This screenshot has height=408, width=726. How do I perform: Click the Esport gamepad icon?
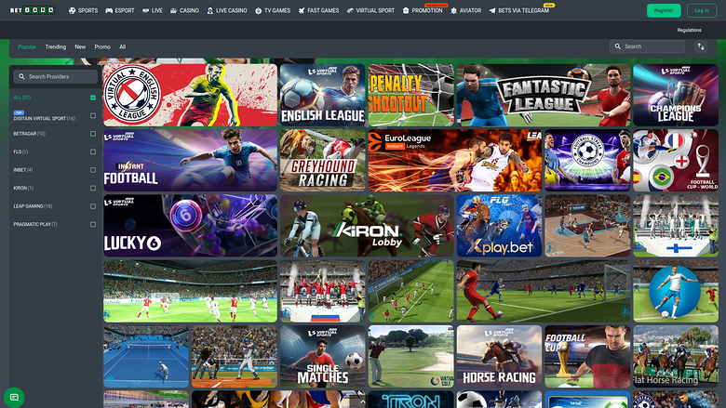(x=109, y=10)
